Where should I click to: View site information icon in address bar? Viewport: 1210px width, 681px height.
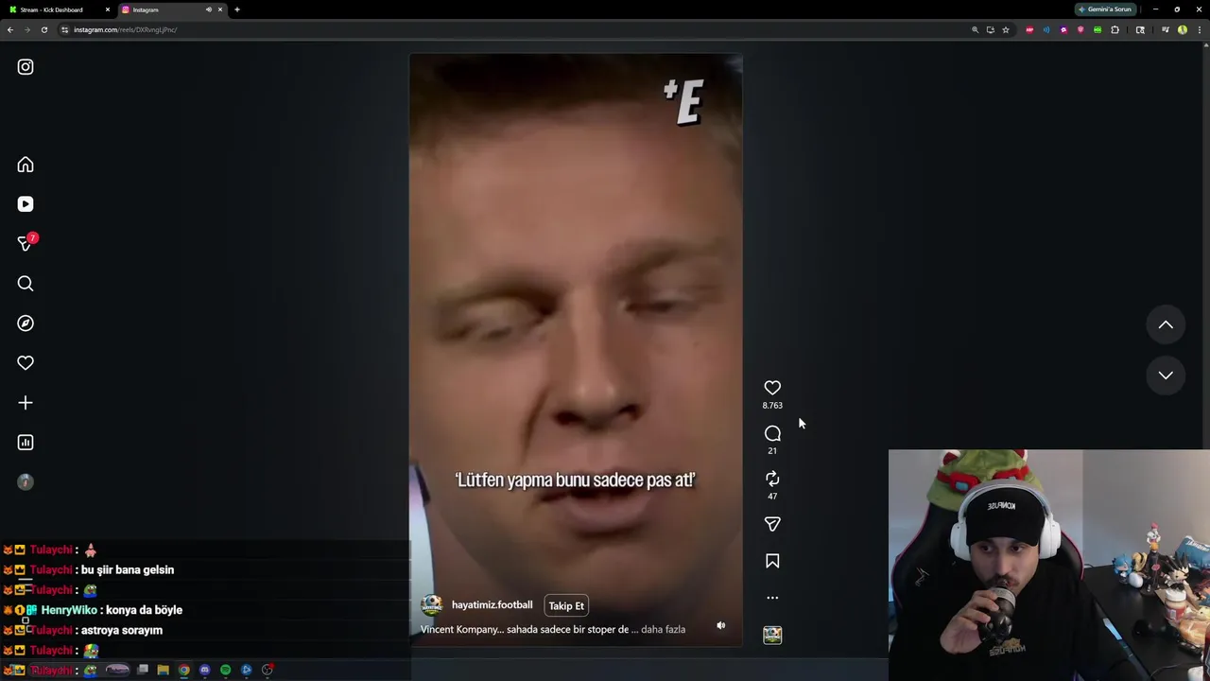point(64,29)
